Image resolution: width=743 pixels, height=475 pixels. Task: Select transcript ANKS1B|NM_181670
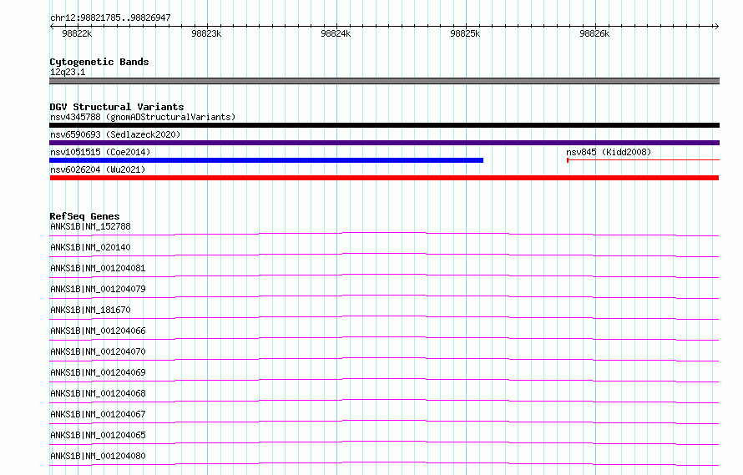coord(90,310)
